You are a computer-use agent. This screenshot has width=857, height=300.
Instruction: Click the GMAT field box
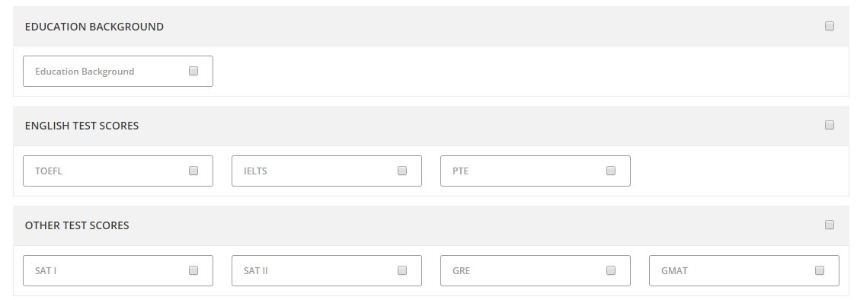tap(743, 270)
